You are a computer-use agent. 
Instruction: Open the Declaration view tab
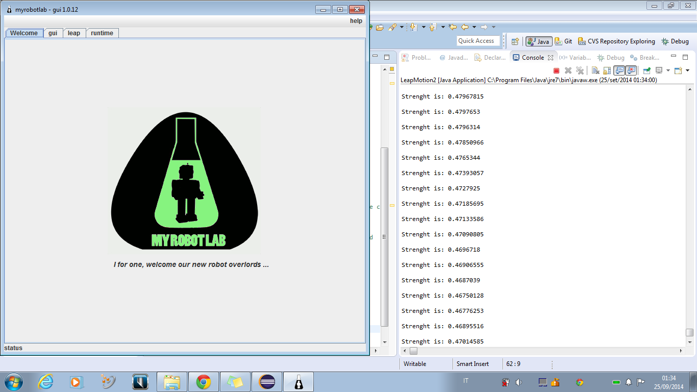click(490, 58)
